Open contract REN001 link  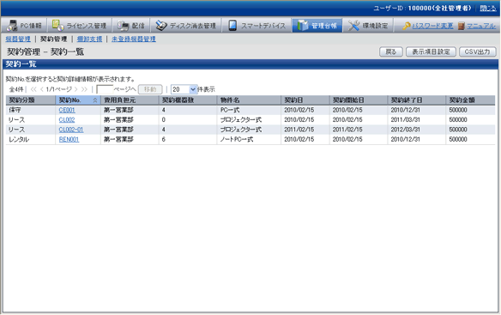coord(69,139)
